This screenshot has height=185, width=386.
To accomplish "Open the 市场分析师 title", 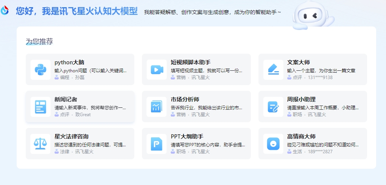I will point(185,99).
